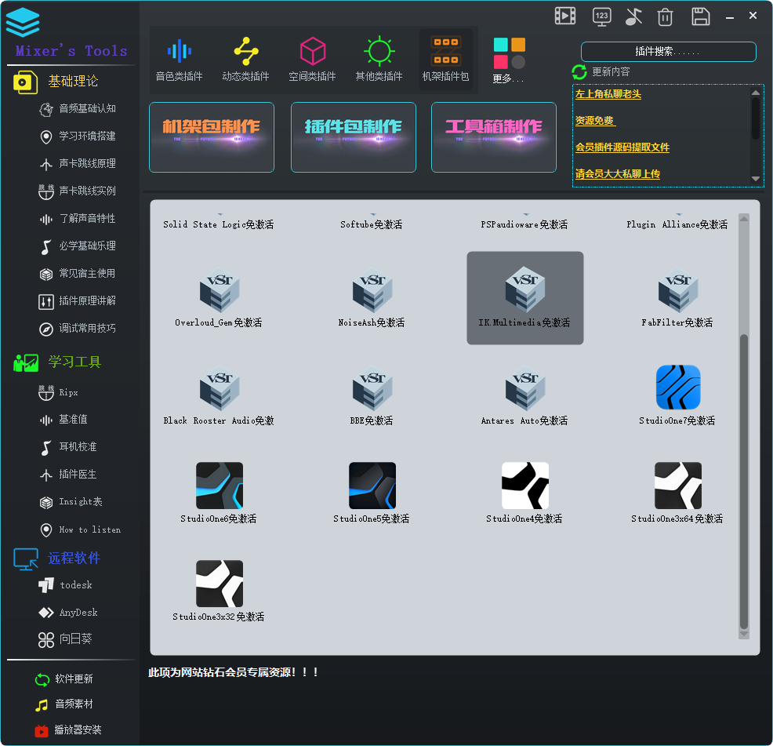
Task: Select Solid State Logic免激活 label
Action: pos(219,224)
